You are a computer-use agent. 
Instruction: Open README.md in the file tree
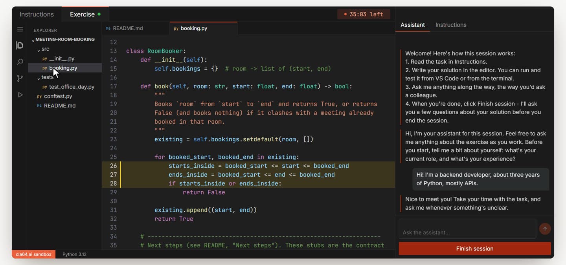point(65,106)
